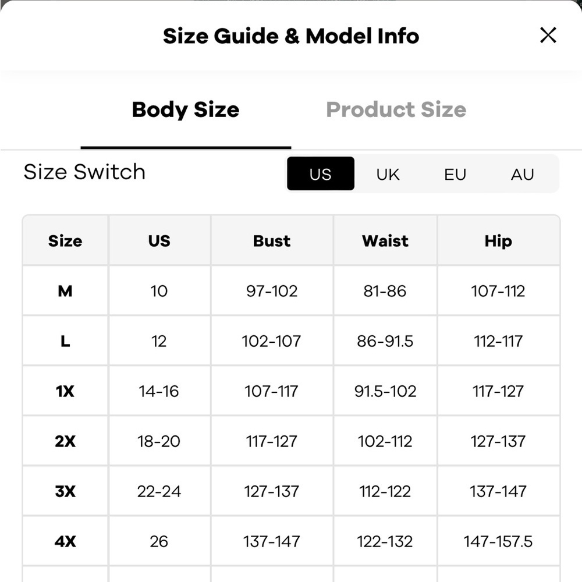Click the Size Guide & Model Info title
This screenshot has width=582, height=582.
pyautogui.click(x=291, y=36)
